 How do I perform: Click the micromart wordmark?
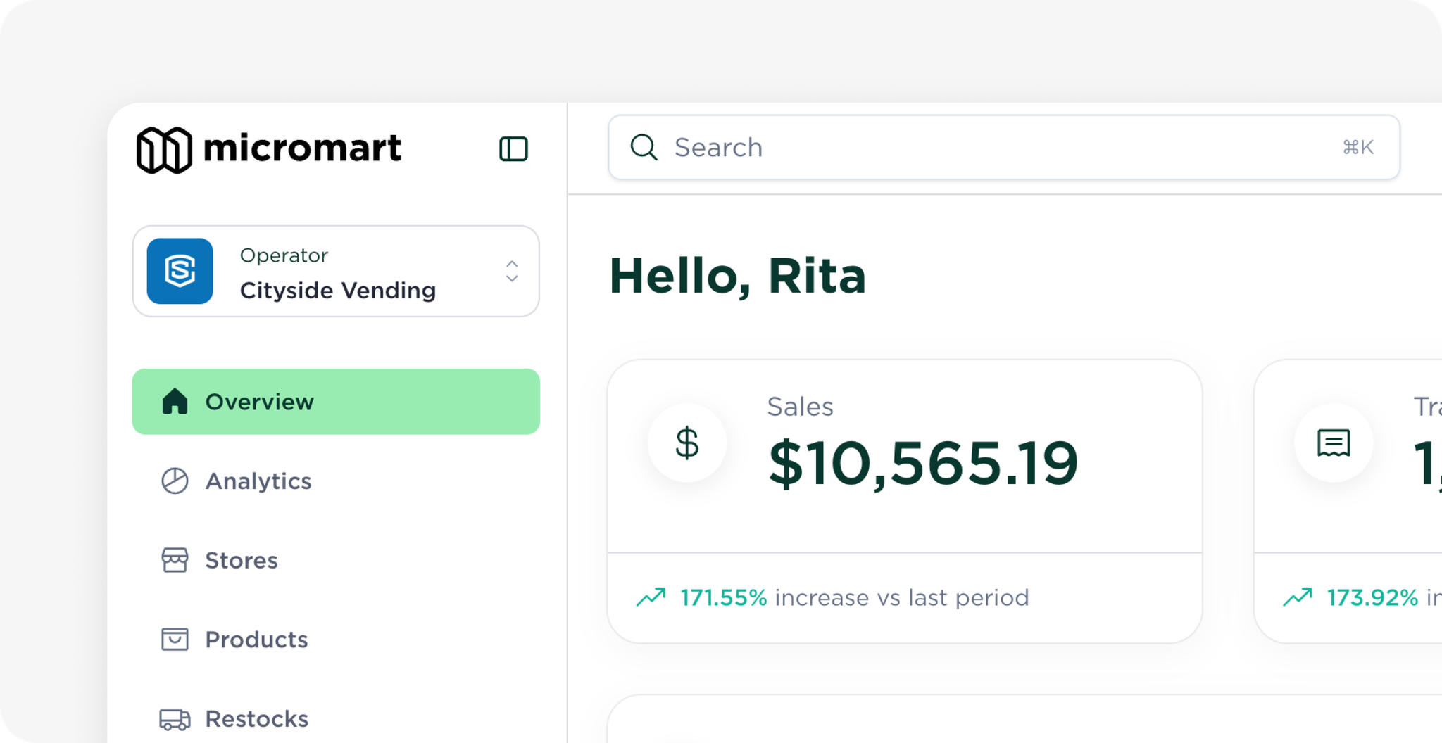tap(302, 148)
